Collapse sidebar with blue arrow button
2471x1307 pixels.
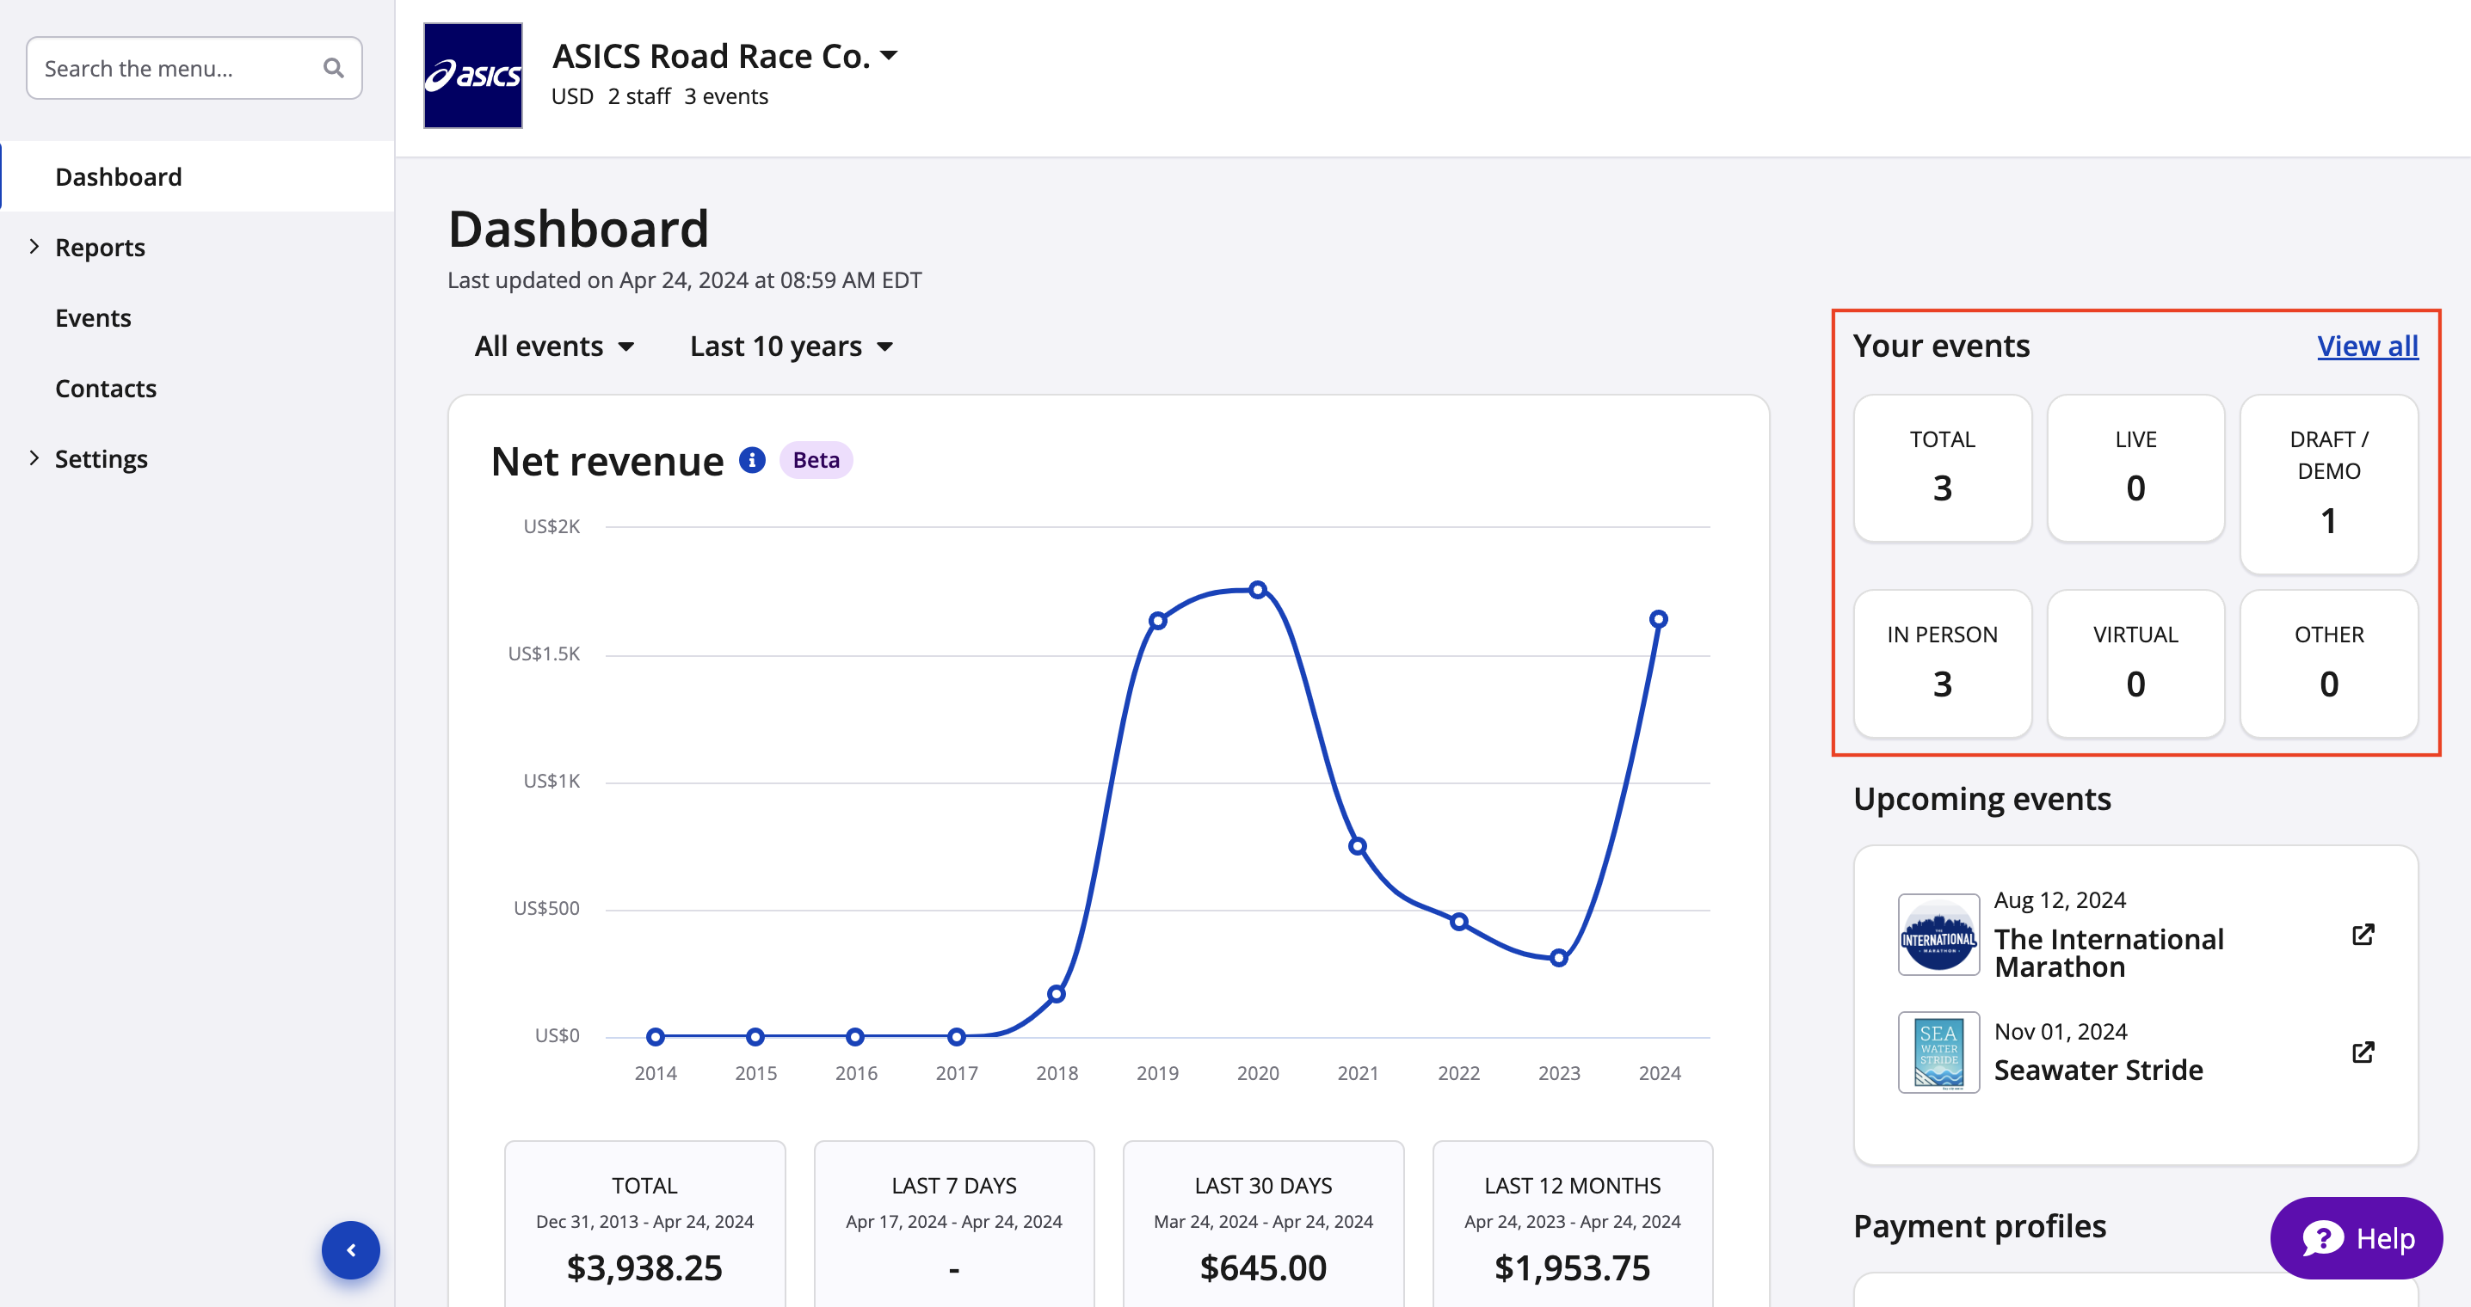point(350,1249)
